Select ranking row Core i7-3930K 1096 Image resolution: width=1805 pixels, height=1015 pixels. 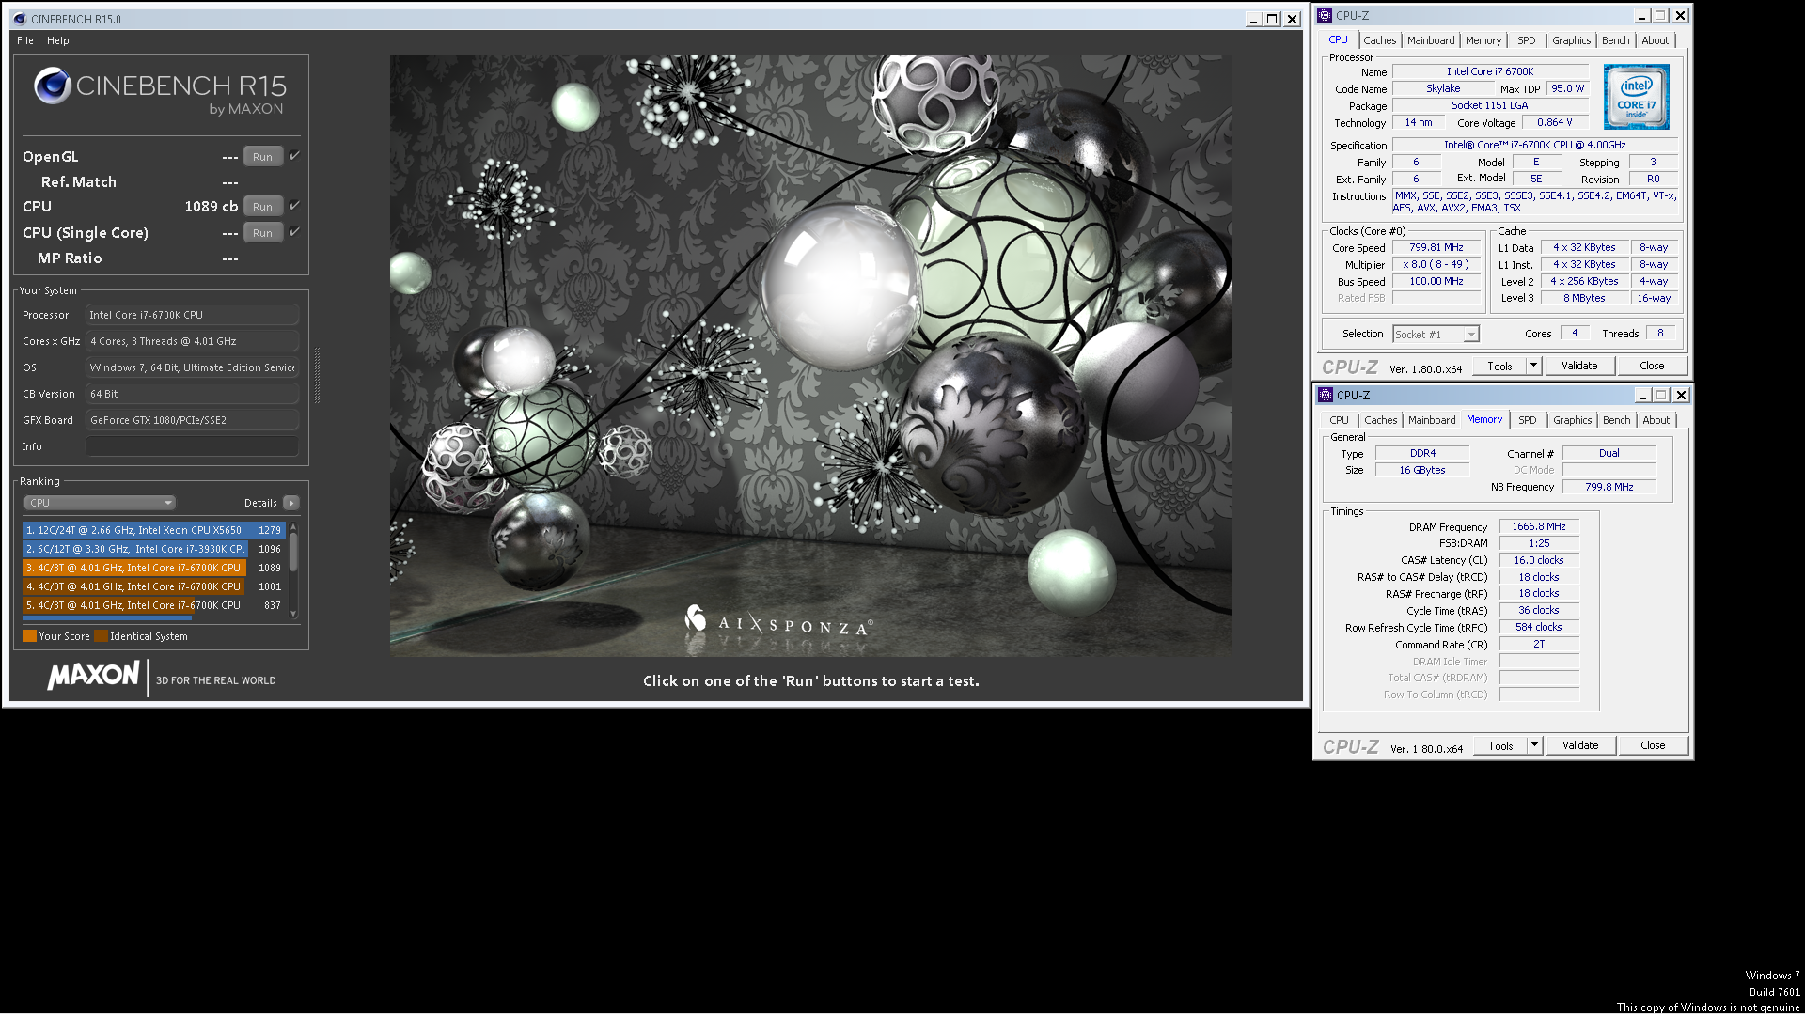(x=154, y=549)
